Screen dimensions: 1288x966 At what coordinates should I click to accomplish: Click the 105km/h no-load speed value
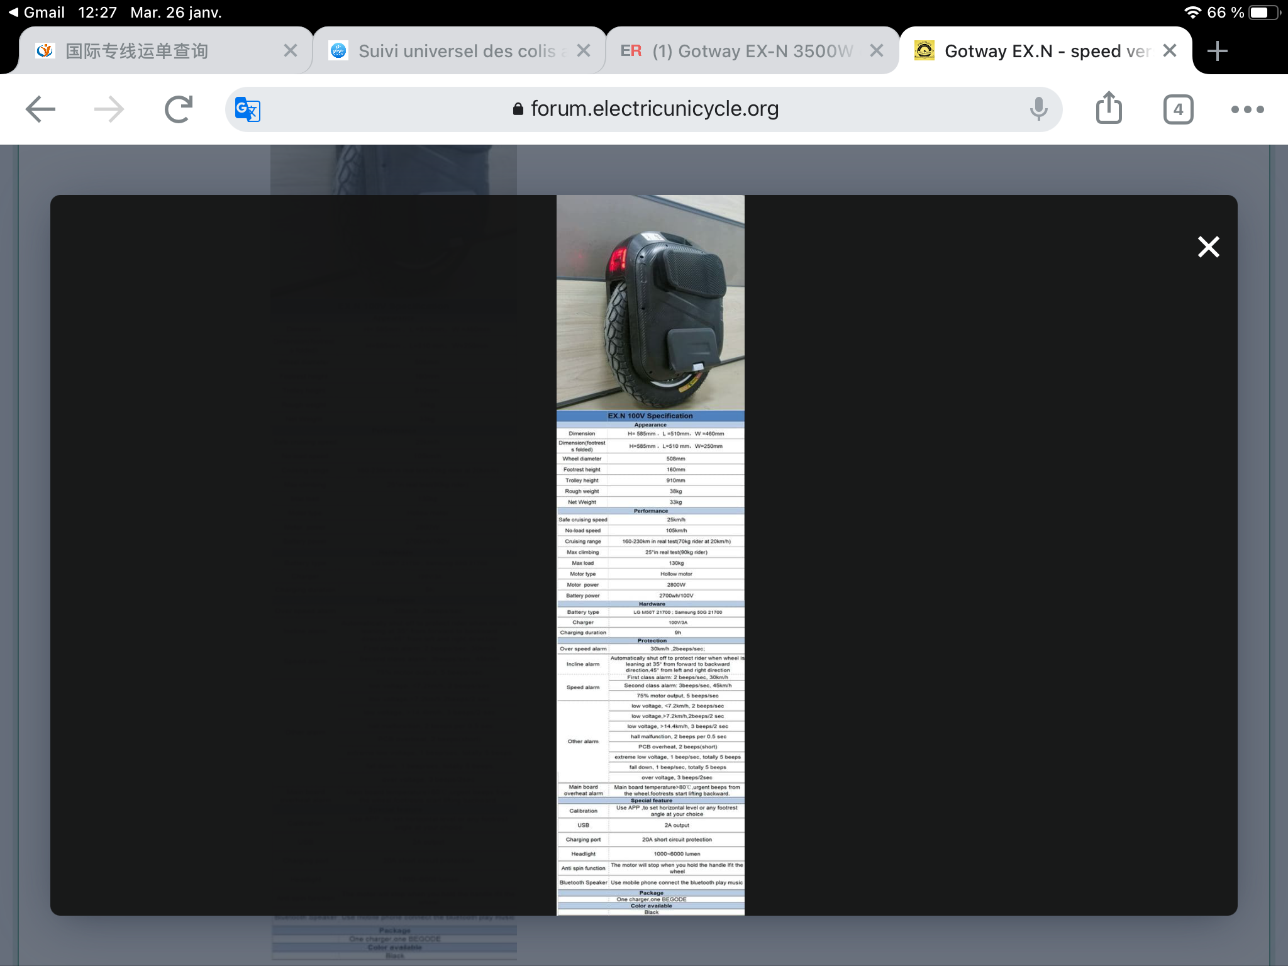pyautogui.click(x=676, y=531)
